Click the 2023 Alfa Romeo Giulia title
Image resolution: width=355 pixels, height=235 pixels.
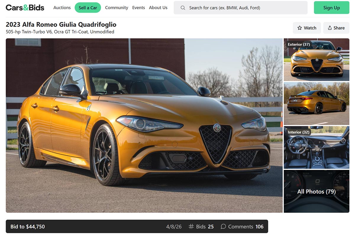coord(61,25)
